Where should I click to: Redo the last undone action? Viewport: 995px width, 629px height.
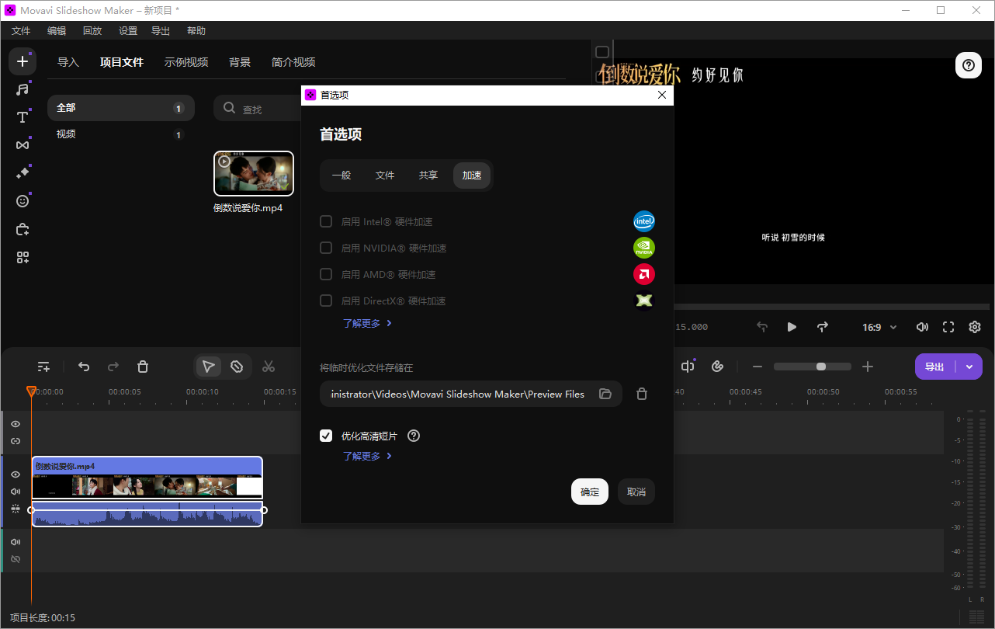(x=113, y=367)
